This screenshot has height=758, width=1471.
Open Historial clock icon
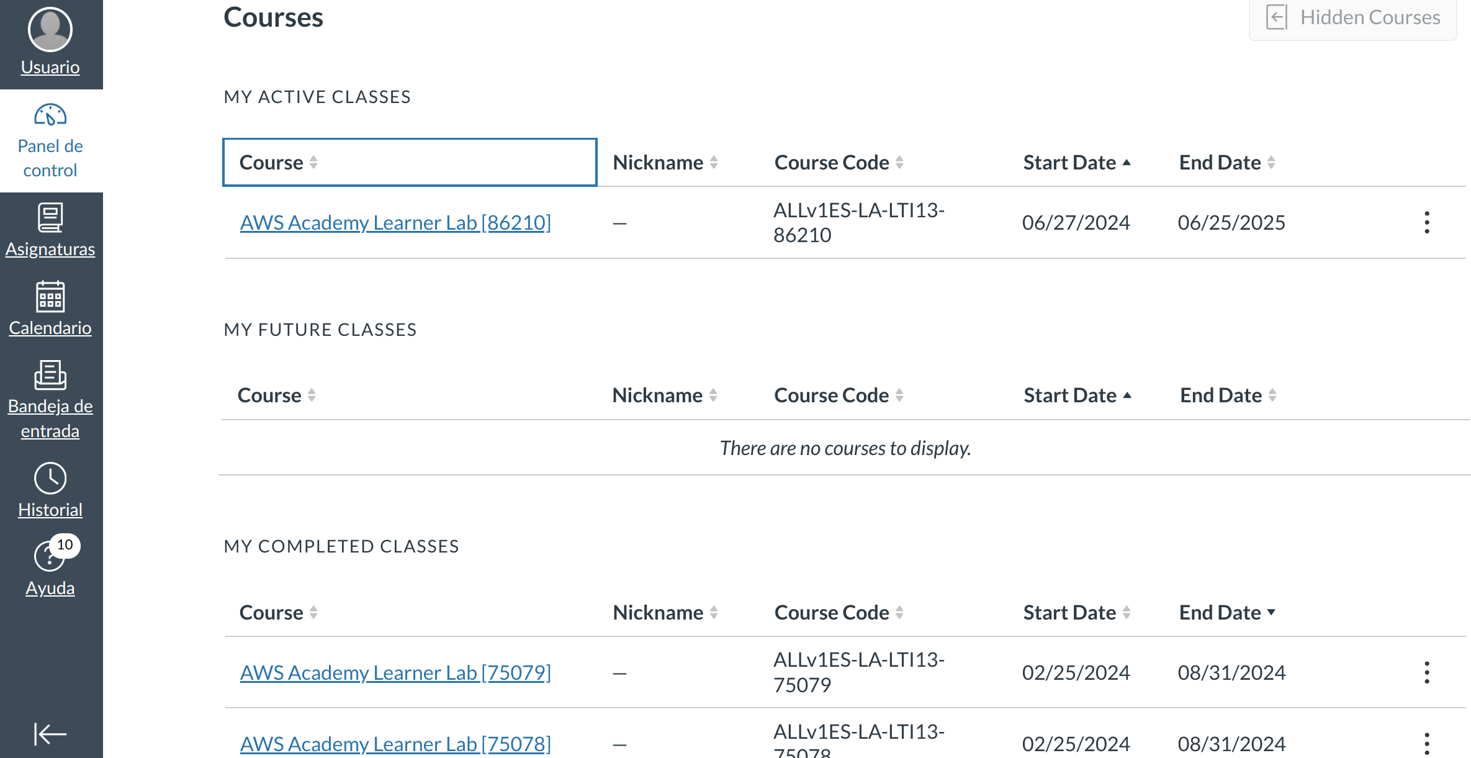[50, 478]
